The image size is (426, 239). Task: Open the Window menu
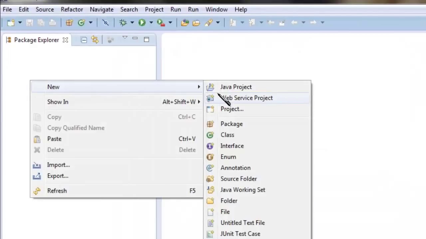tap(217, 9)
